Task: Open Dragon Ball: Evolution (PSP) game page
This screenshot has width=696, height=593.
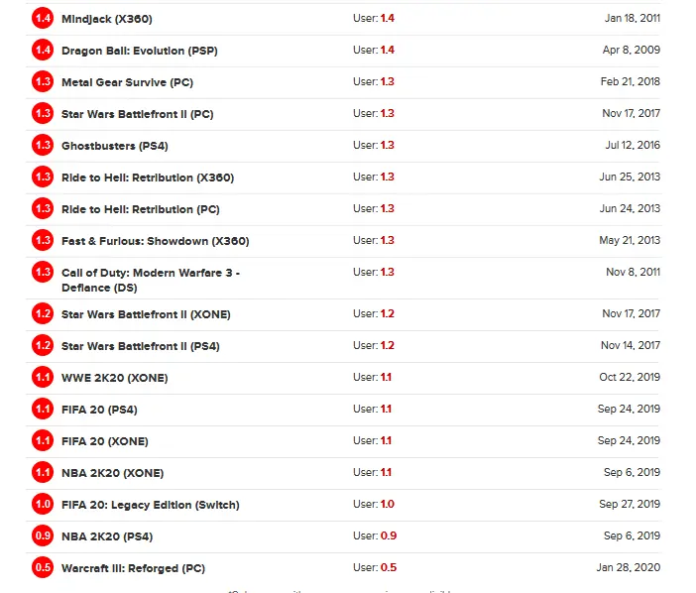Action: pos(140,51)
